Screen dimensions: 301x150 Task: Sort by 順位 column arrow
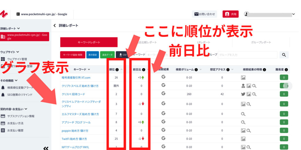click(x=121, y=69)
